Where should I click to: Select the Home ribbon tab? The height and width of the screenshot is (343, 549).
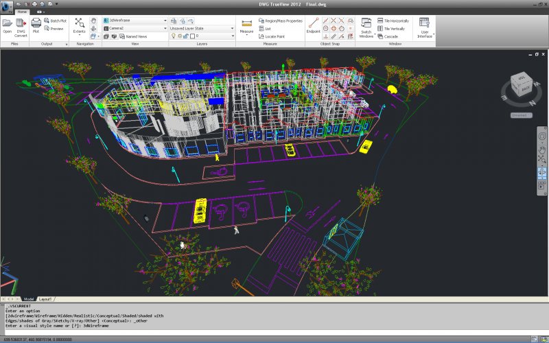(x=22, y=12)
